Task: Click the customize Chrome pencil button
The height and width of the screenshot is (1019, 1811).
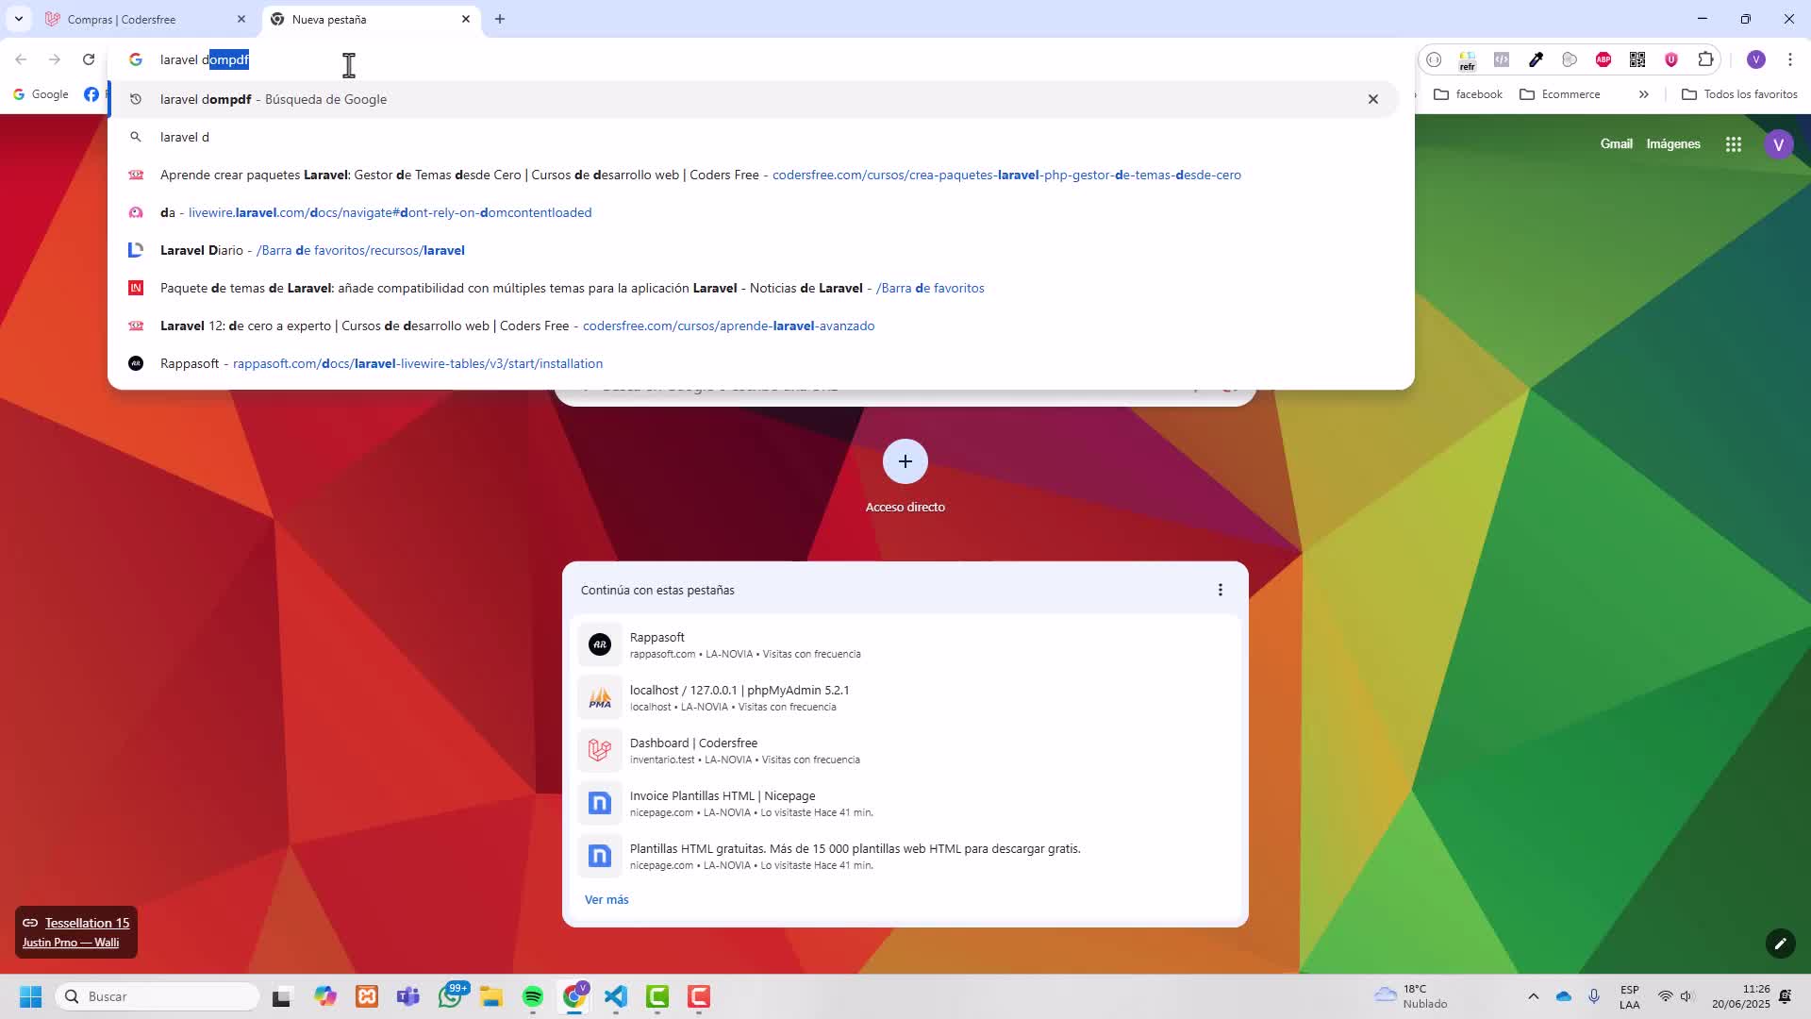Action: point(1781,944)
